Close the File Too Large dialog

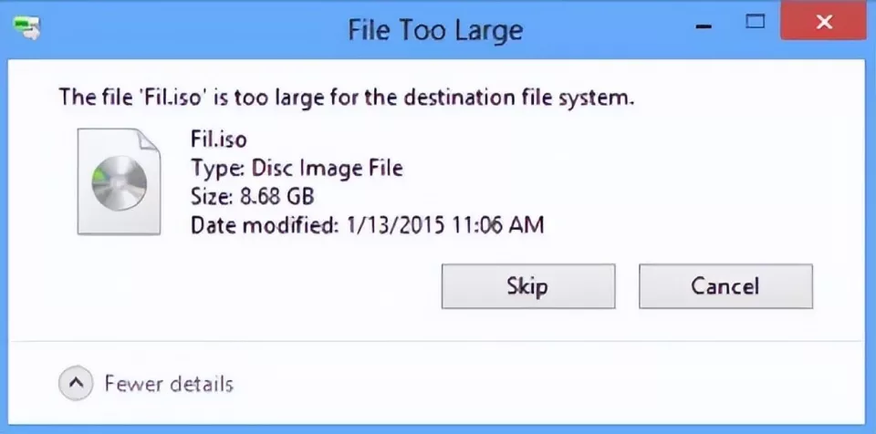point(825,23)
